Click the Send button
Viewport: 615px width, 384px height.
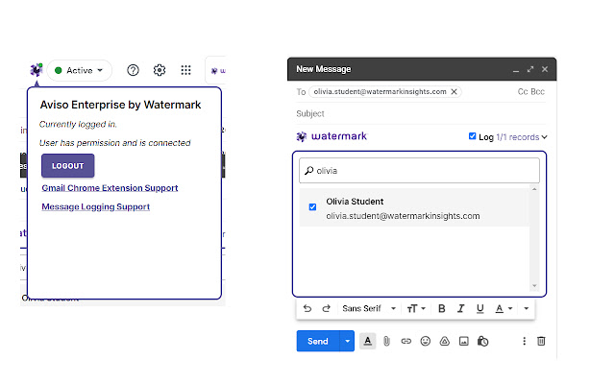point(318,342)
